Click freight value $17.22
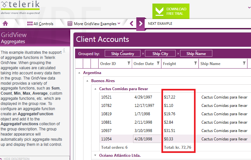 [169, 97]
